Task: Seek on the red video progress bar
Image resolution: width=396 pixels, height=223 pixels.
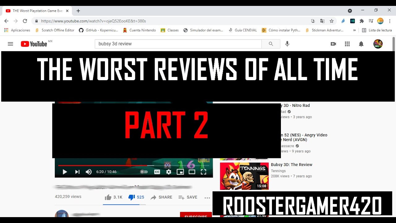Action: 134,165
